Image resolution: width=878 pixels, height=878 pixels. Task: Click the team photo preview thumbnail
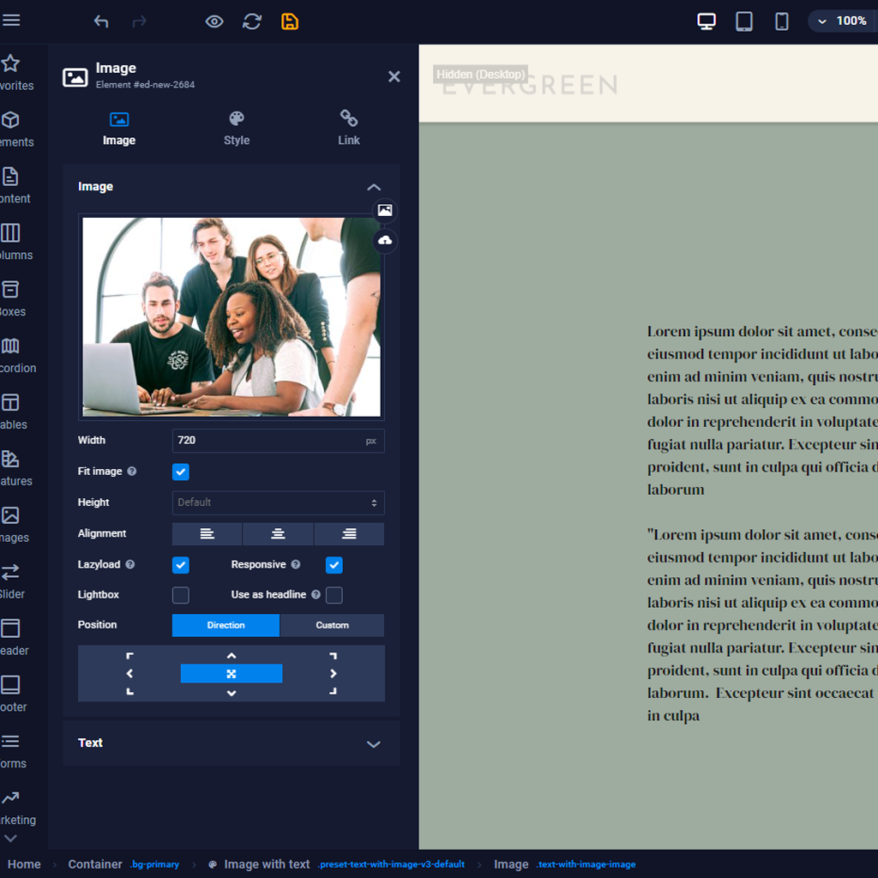pos(232,317)
